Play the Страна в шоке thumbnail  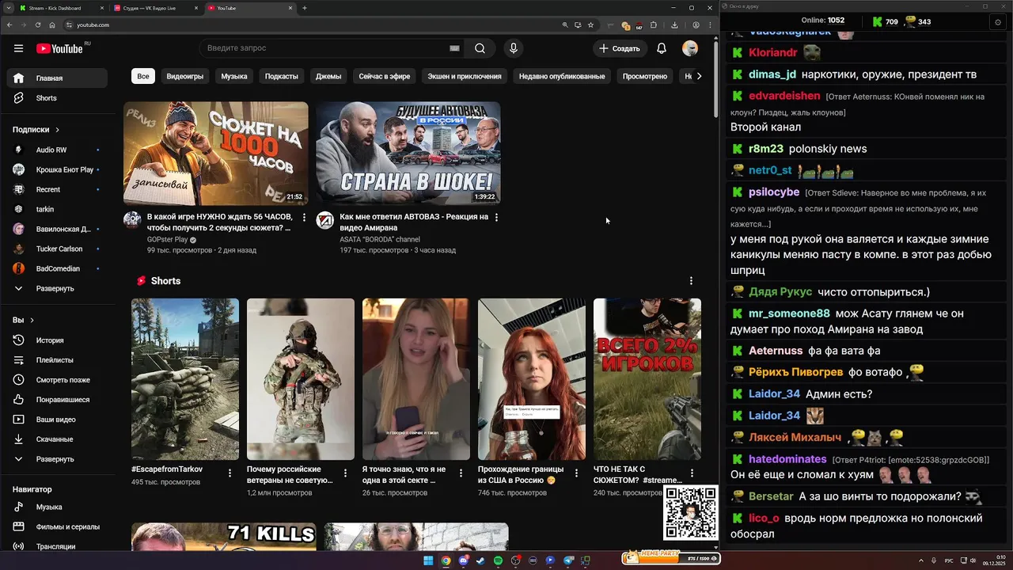[408, 154]
